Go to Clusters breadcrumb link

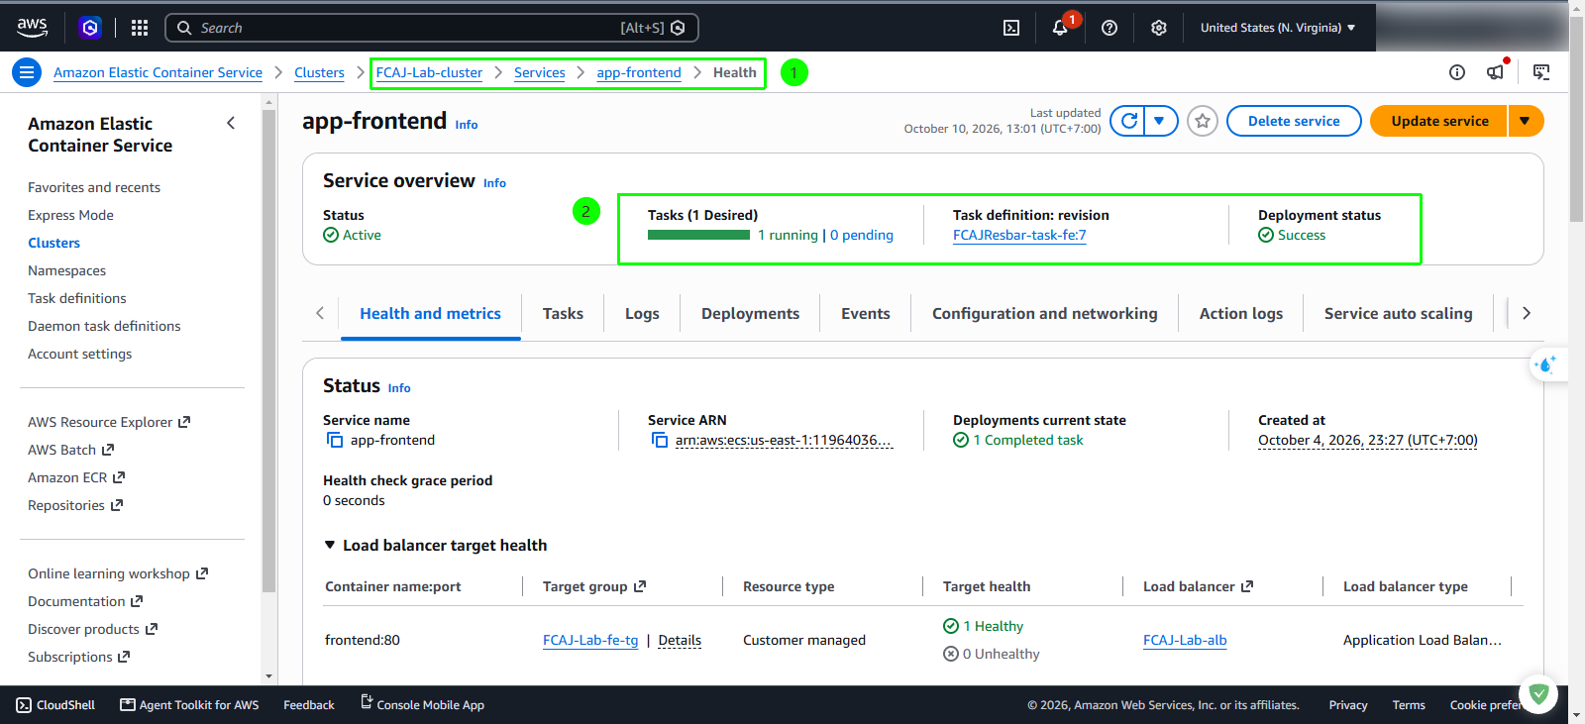pyautogui.click(x=319, y=72)
